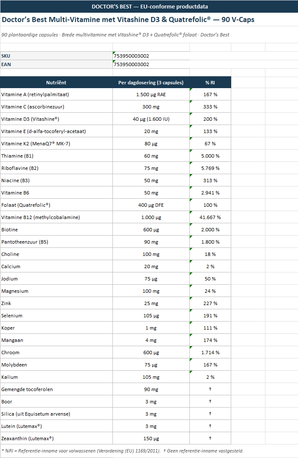Select the Mangaan cell
The image size is (298, 458).
tap(56, 340)
